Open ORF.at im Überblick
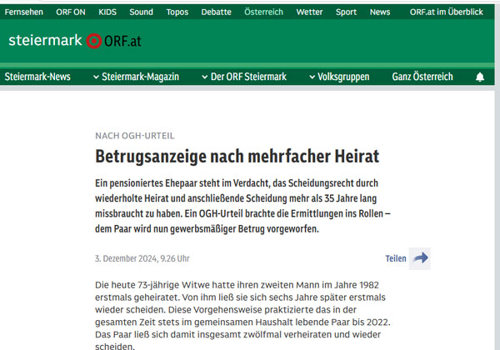This screenshot has width=500, height=350. 446,12
